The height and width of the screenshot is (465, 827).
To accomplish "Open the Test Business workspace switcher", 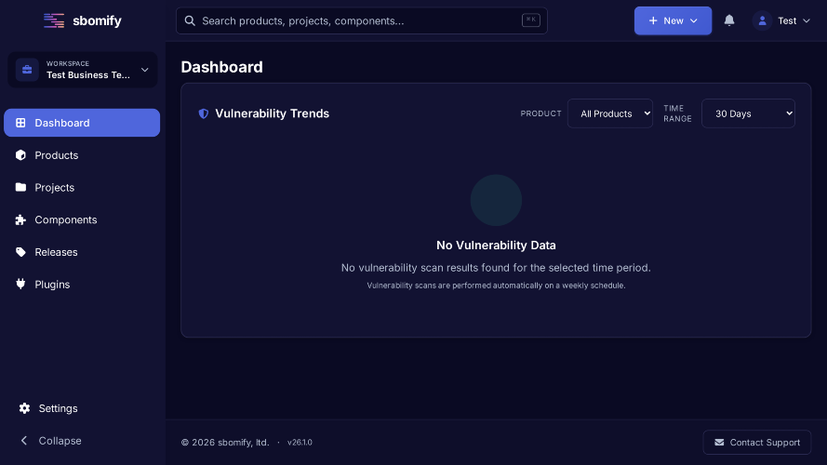I will pyautogui.click(x=82, y=70).
